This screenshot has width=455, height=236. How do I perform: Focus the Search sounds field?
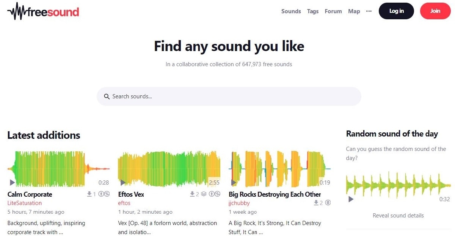pyautogui.click(x=229, y=96)
